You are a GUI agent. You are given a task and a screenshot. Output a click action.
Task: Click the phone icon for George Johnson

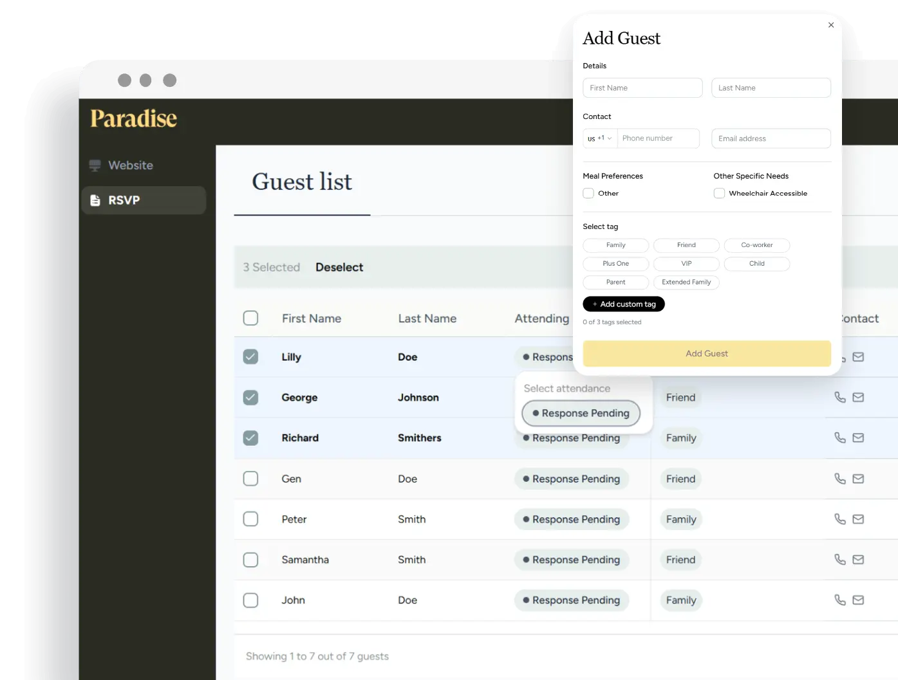click(x=840, y=398)
